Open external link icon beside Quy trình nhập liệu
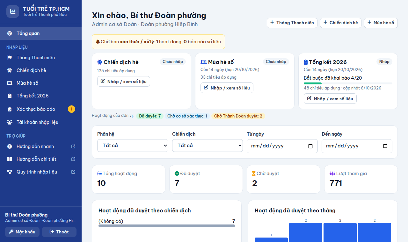 [73, 172]
